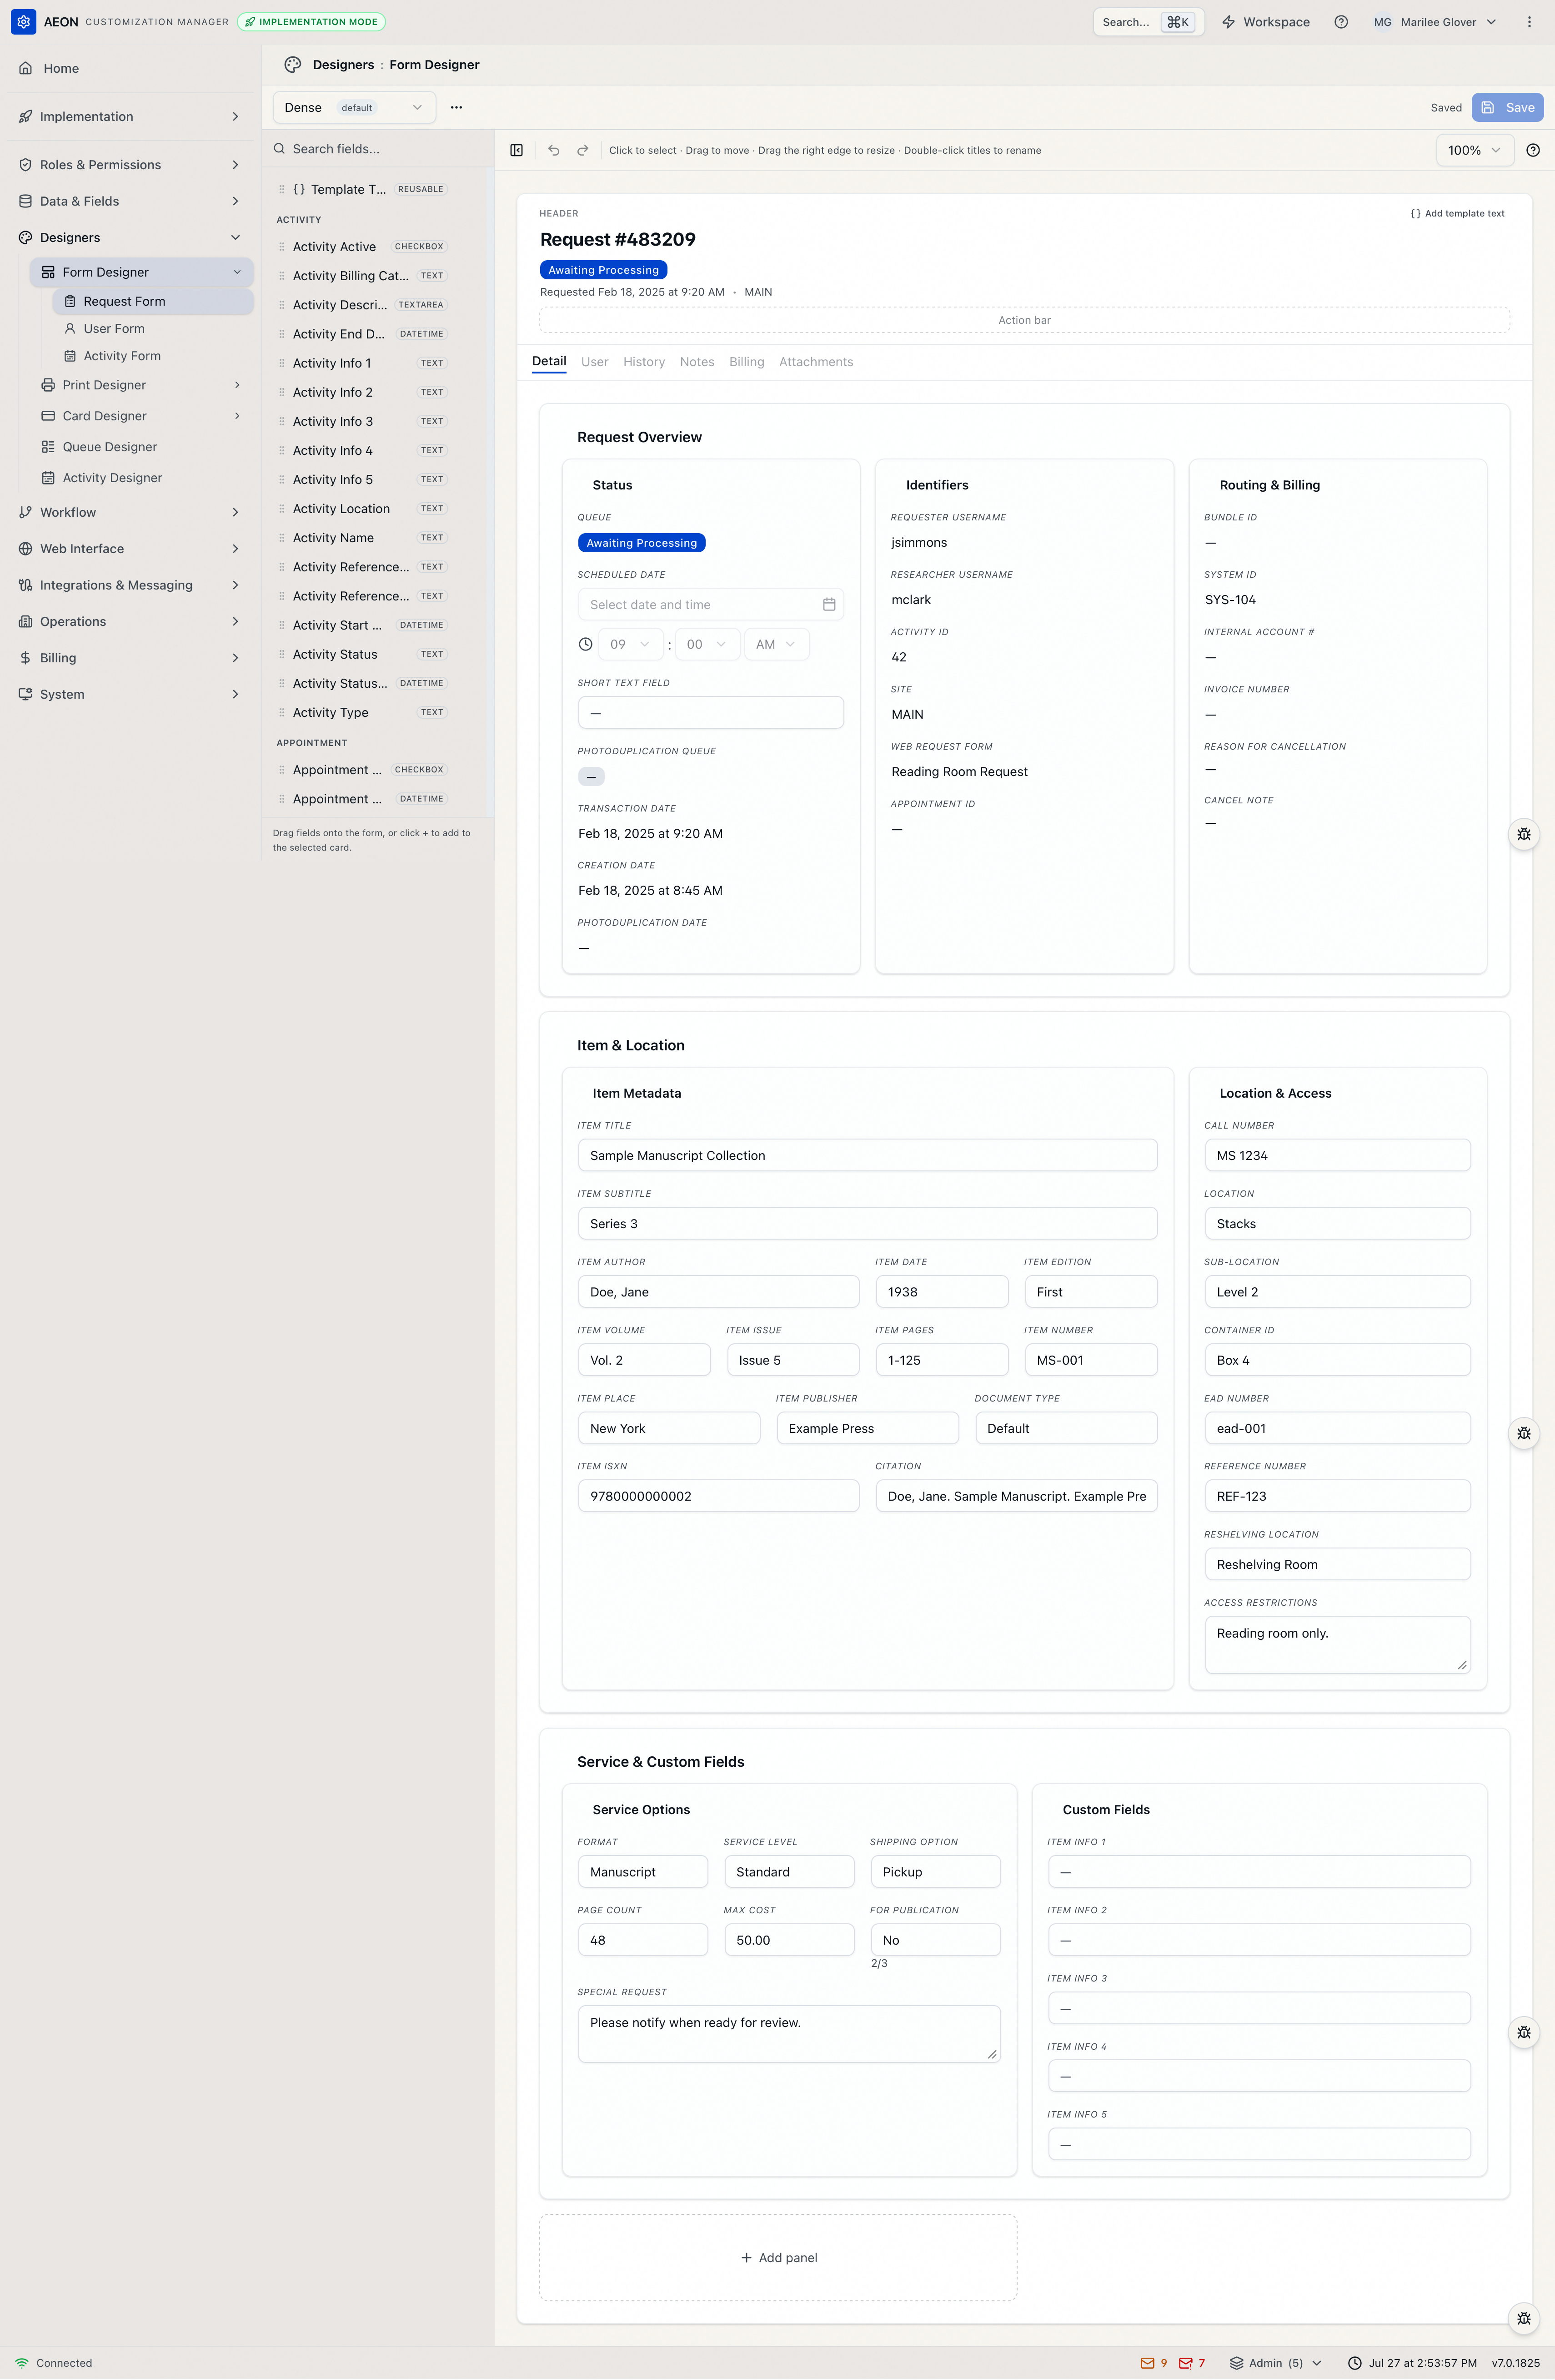
Task: Open the minutes 00 dropdown
Action: pyautogui.click(x=707, y=644)
